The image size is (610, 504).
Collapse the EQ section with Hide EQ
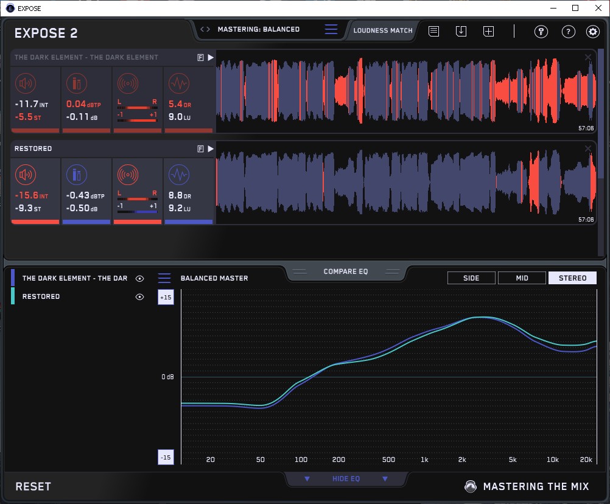pyautogui.click(x=346, y=478)
